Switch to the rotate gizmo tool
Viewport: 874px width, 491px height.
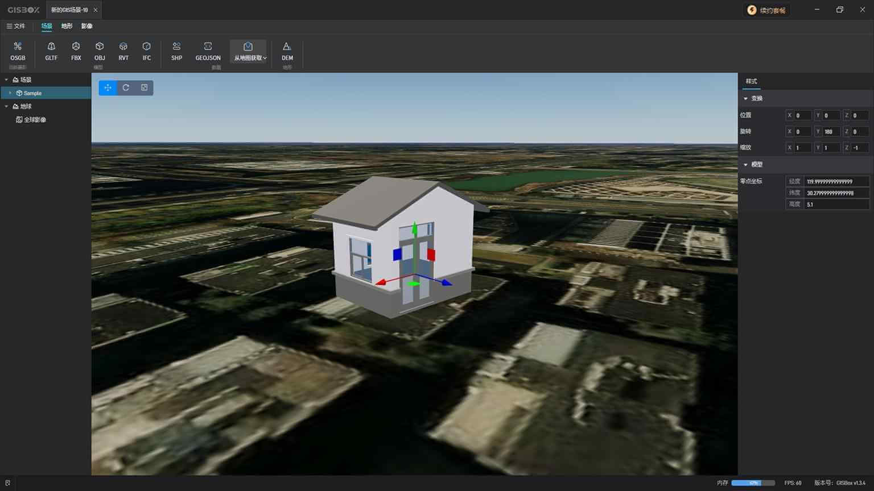(126, 88)
